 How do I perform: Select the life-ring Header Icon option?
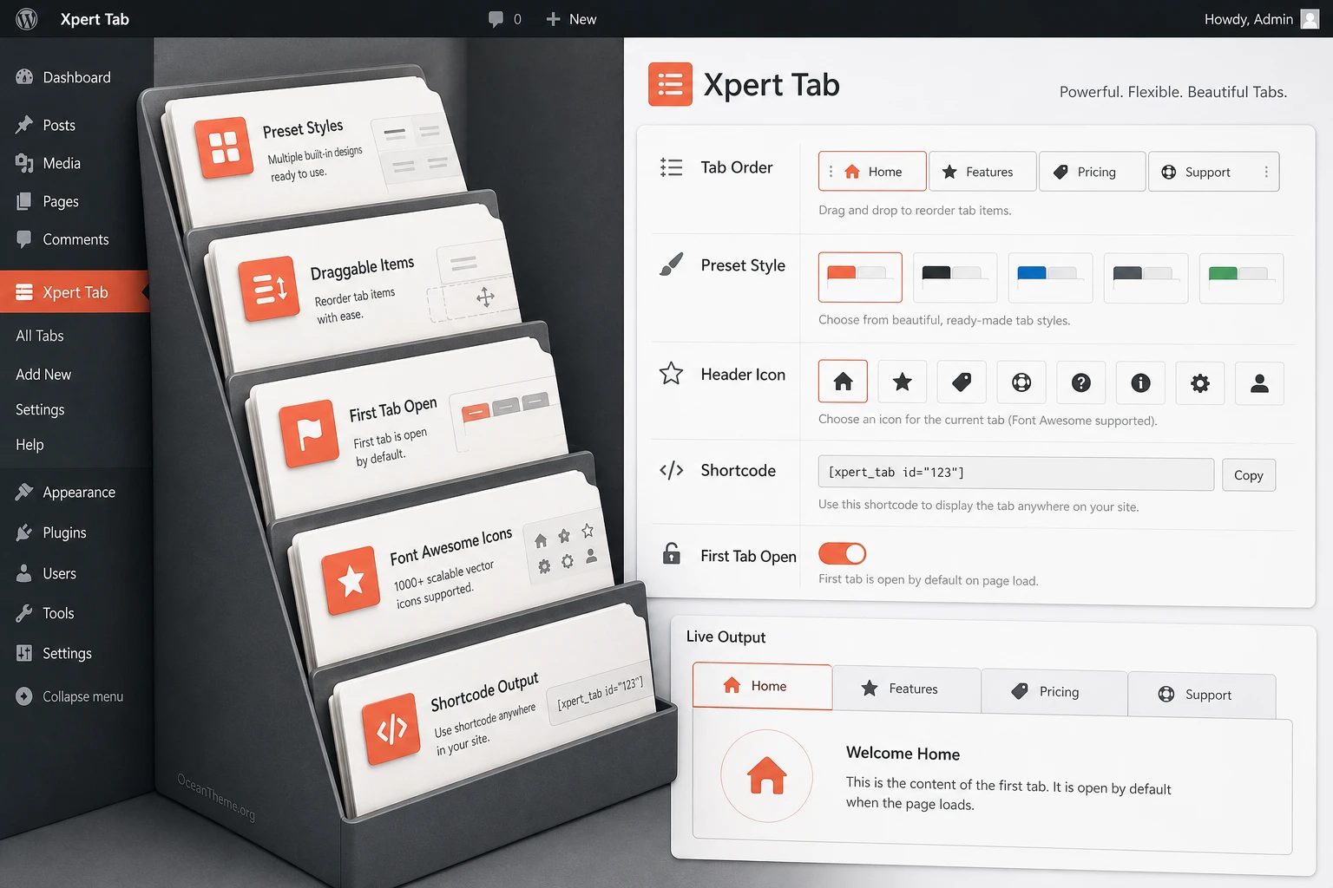(x=1021, y=382)
